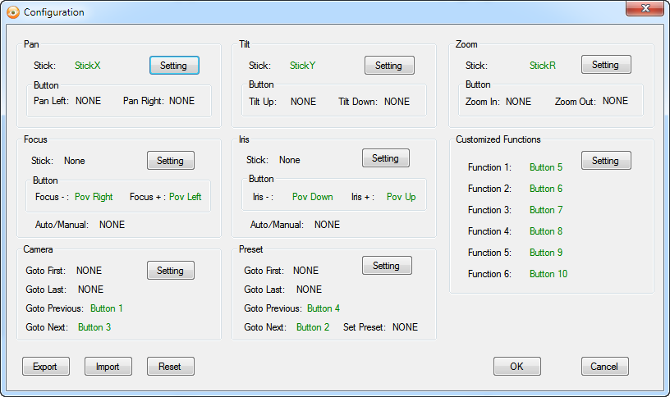This screenshot has height=397, width=670.
Task: Click the Set Preset NONE value
Action: 405,327
